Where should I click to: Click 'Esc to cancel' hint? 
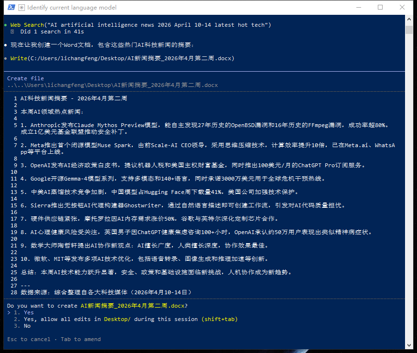click(29, 339)
